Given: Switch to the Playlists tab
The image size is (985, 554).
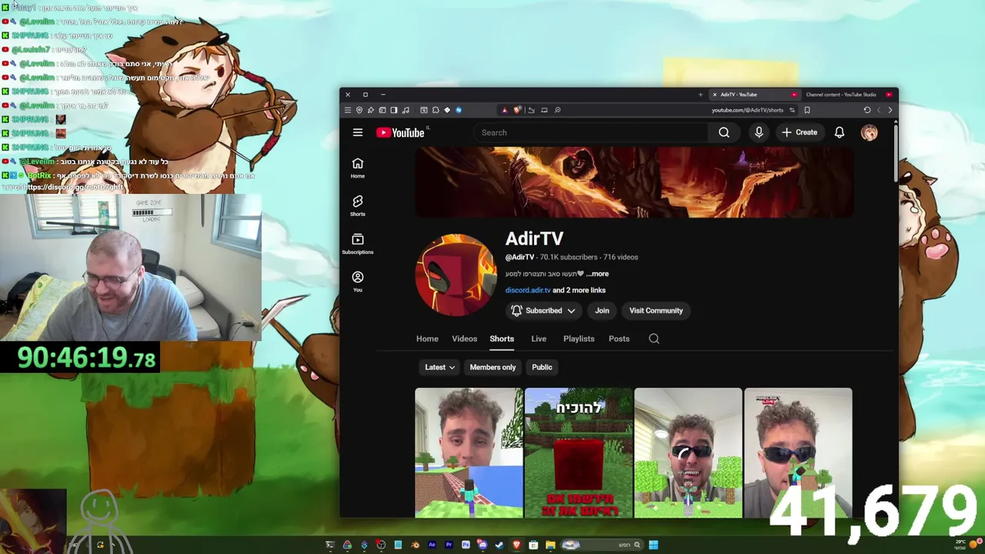Looking at the screenshot, I should pos(579,339).
